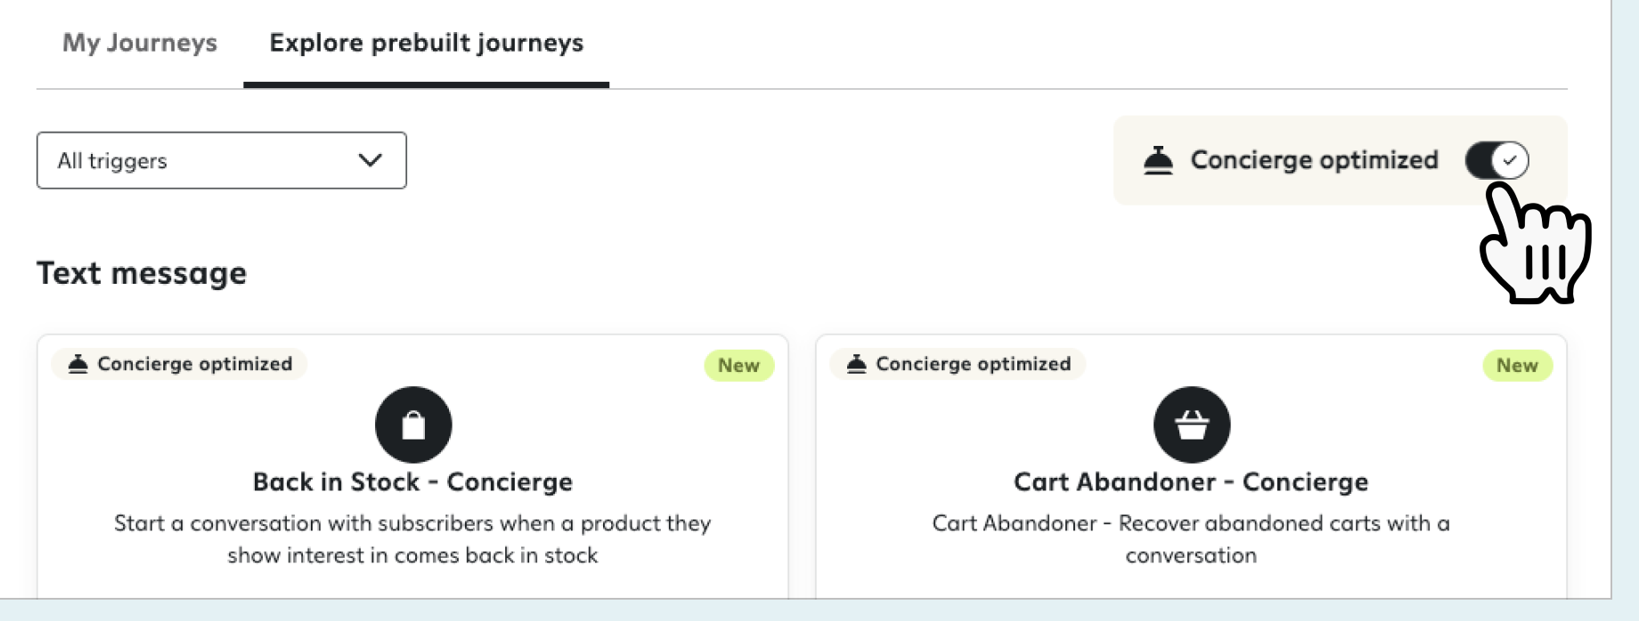Click the Concierge optimized label next to the toggle
This screenshot has height=621, width=1639.
click(x=1314, y=160)
